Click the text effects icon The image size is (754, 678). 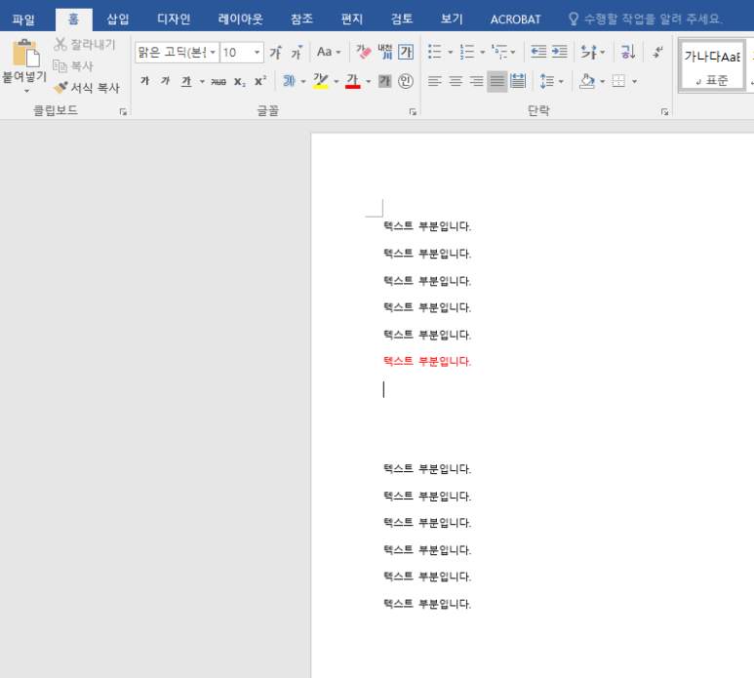pos(289,81)
